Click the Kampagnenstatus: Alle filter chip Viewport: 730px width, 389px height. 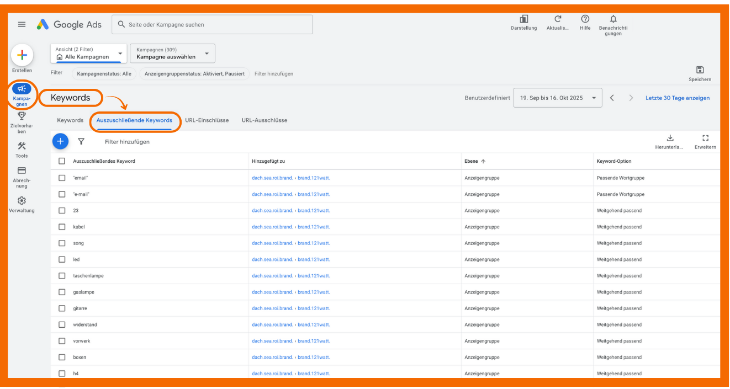coord(104,73)
